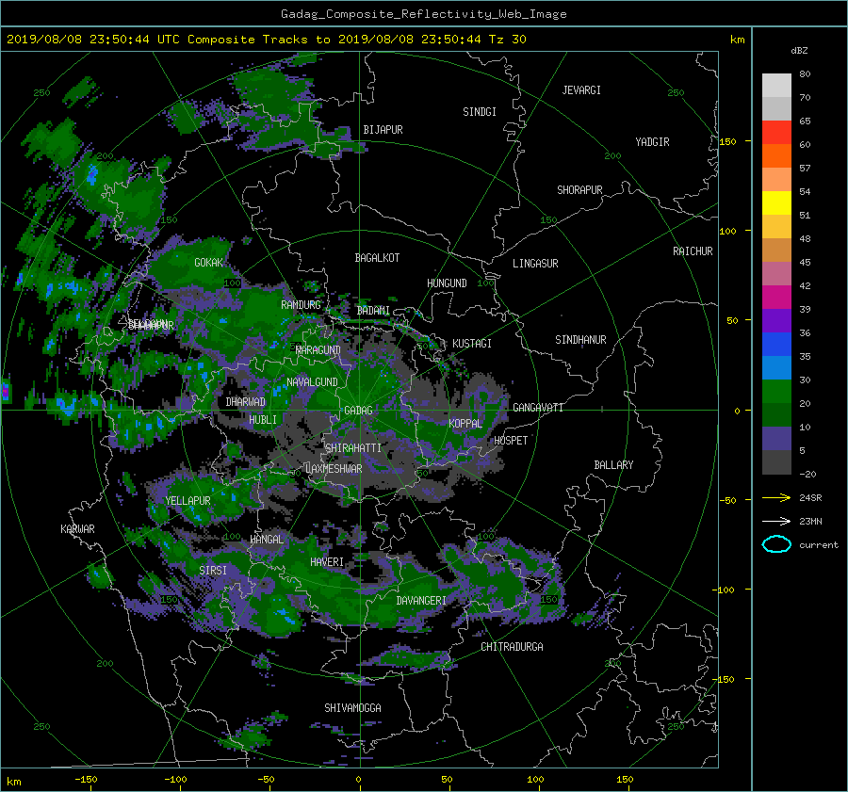
Task: Click the '-150' tick on bottom axis
Action: pos(86,779)
